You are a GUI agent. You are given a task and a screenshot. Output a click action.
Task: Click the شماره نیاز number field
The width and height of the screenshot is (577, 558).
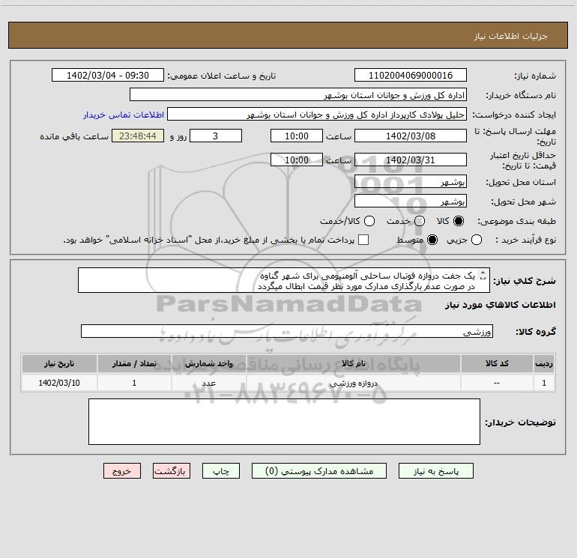(411, 75)
